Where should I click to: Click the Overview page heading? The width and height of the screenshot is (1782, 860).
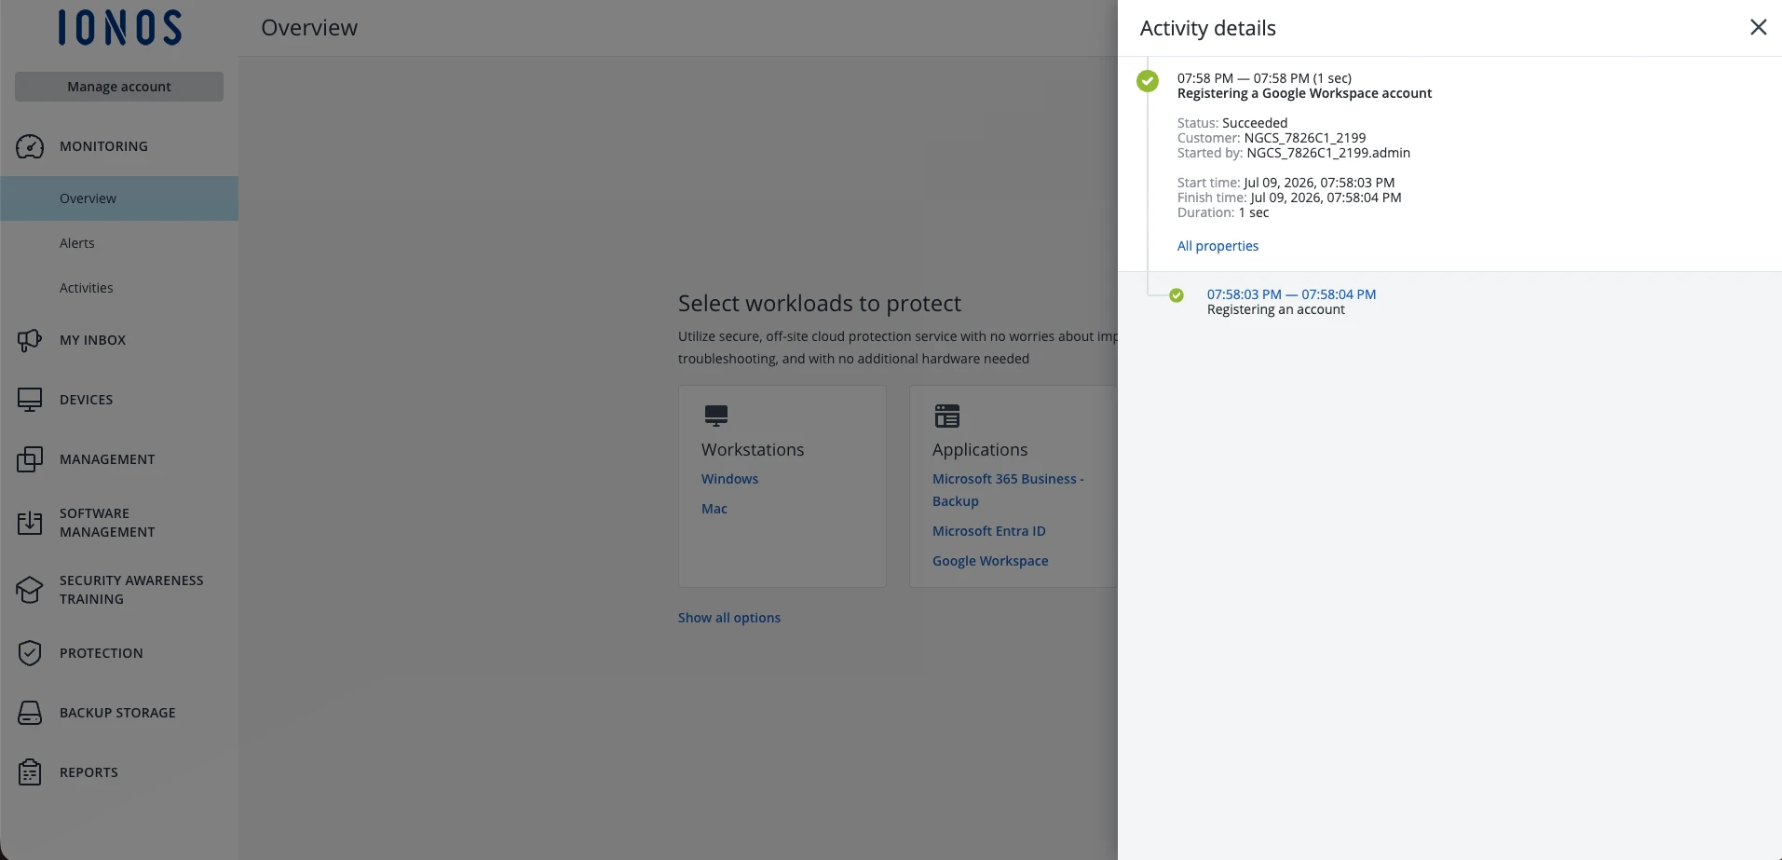tap(309, 28)
